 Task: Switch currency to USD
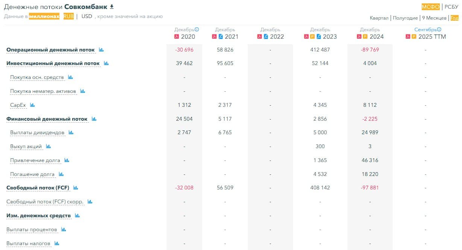87,16
